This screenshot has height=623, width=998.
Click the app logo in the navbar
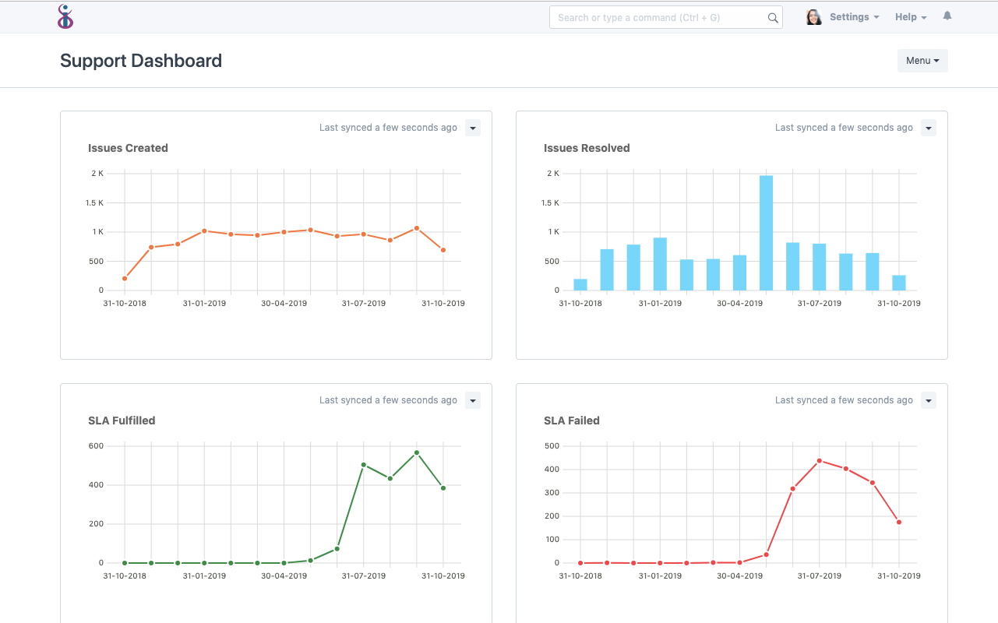pos(65,16)
